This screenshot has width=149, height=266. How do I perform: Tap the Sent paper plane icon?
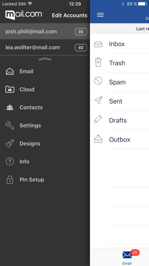tap(98, 100)
